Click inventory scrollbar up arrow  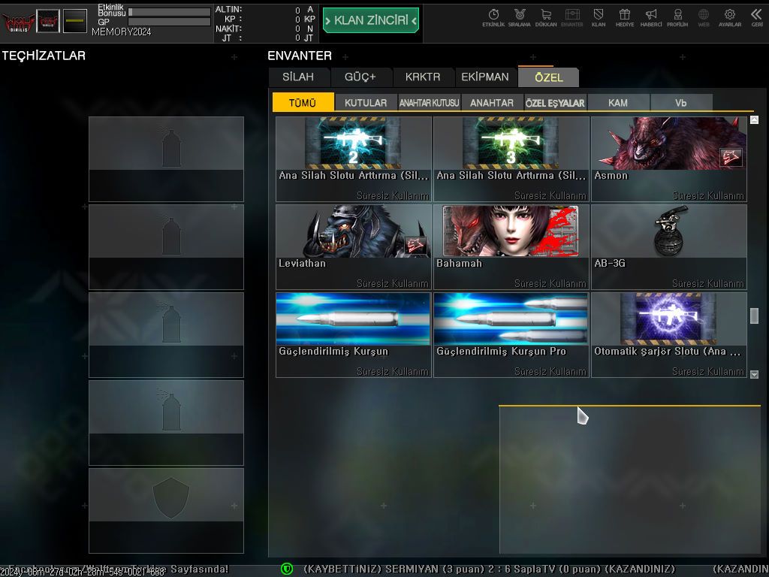(754, 119)
